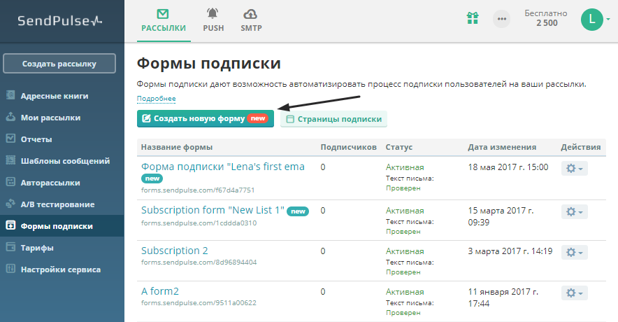
Task: Open Адресные книги from the sidebar
Action: coord(54,96)
